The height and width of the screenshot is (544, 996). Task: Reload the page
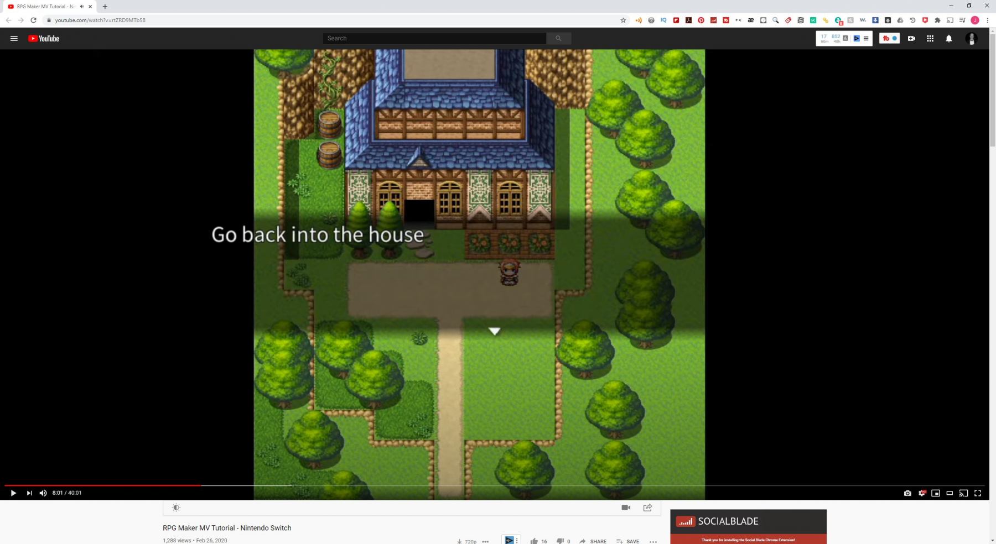pos(33,20)
